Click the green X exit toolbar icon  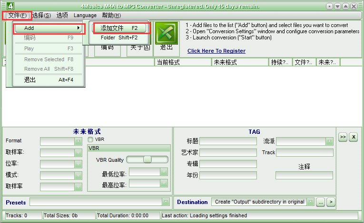tap(167, 33)
